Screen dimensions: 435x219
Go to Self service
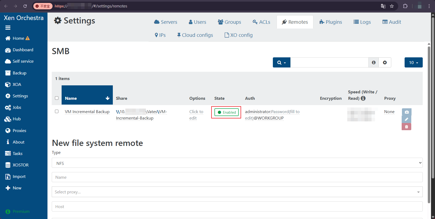(19, 61)
